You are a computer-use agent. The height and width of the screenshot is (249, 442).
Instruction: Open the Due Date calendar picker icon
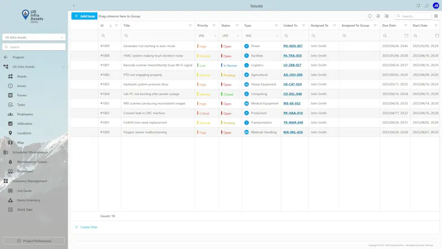(406, 36)
